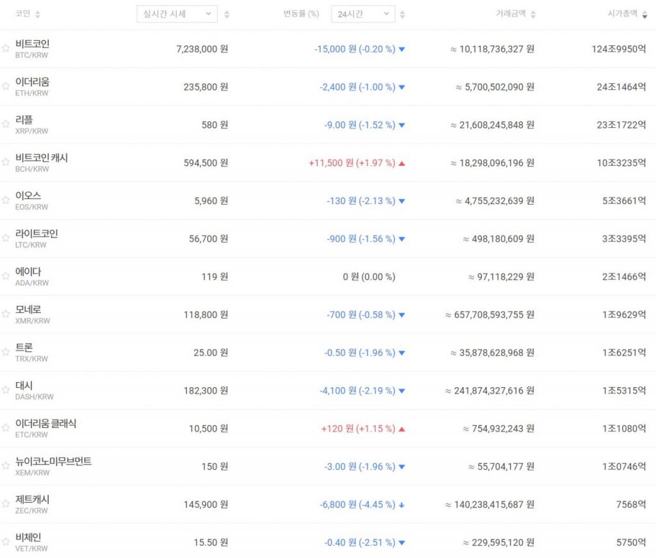
Task: Click the 뉴이코노미무브먼트 coin name
Action: pos(53,461)
